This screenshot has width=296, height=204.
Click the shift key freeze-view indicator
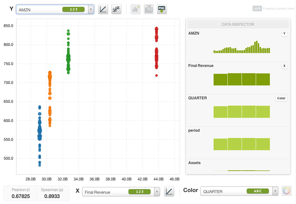click(x=257, y=9)
